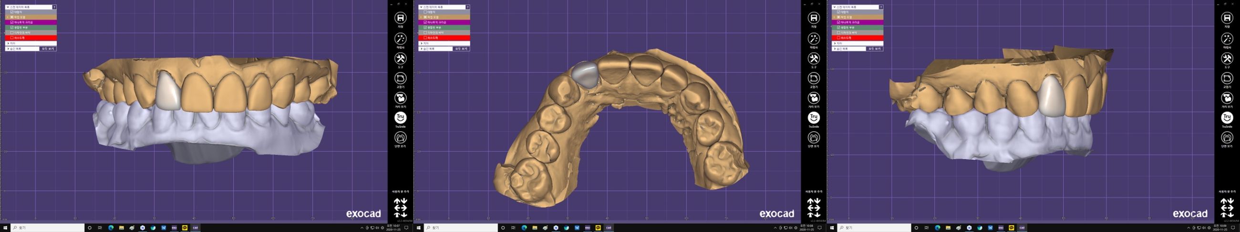The image size is (1240, 232).
Task: Open the Windows Start menu on the first taskbar
Action: click(x=5, y=228)
